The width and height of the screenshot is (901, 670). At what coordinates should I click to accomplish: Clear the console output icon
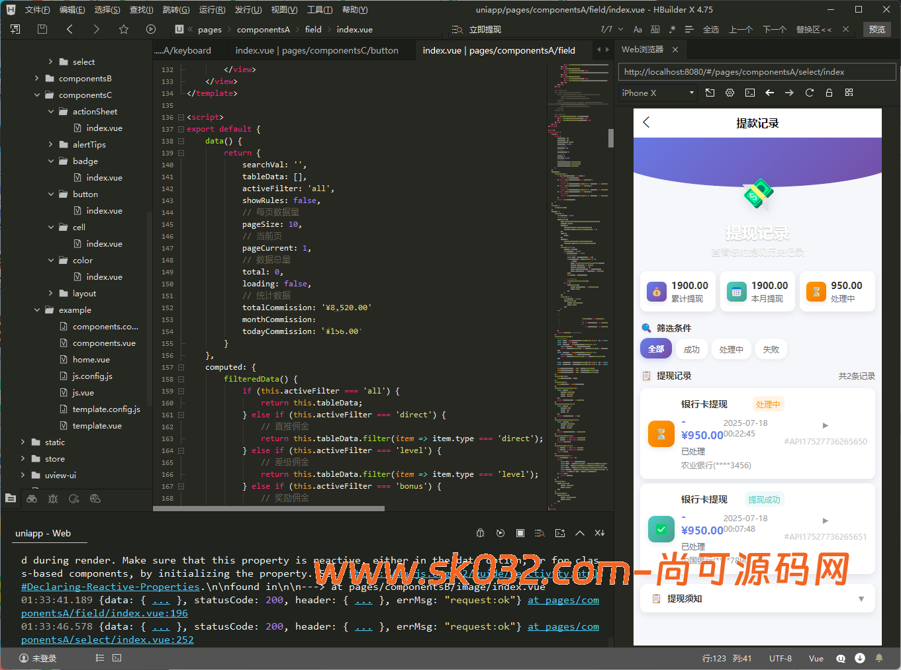click(599, 533)
